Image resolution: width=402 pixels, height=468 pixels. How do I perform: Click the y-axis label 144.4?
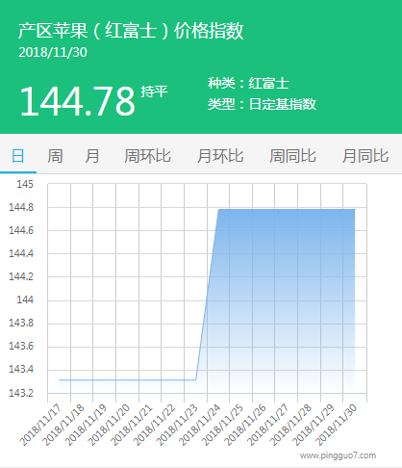click(21, 253)
